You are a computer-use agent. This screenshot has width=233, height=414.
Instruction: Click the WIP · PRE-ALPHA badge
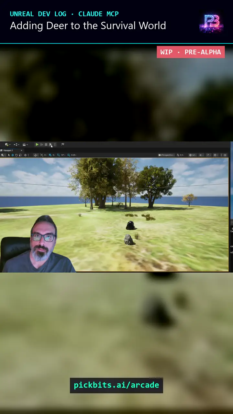(x=191, y=52)
